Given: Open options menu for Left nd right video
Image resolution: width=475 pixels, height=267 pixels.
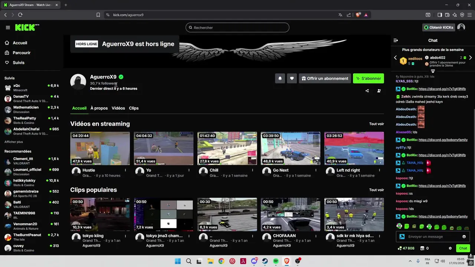Looking at the screenshot, I should (379, 170).
